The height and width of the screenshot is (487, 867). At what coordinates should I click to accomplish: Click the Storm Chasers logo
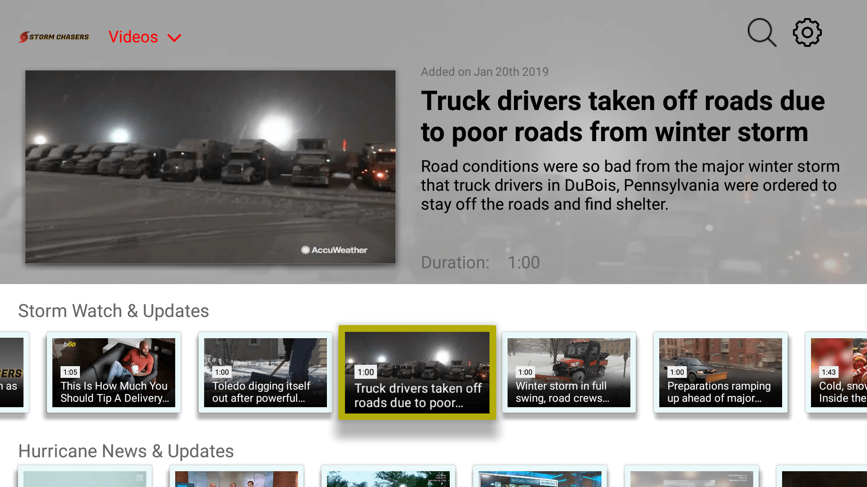tap(54, 37)
